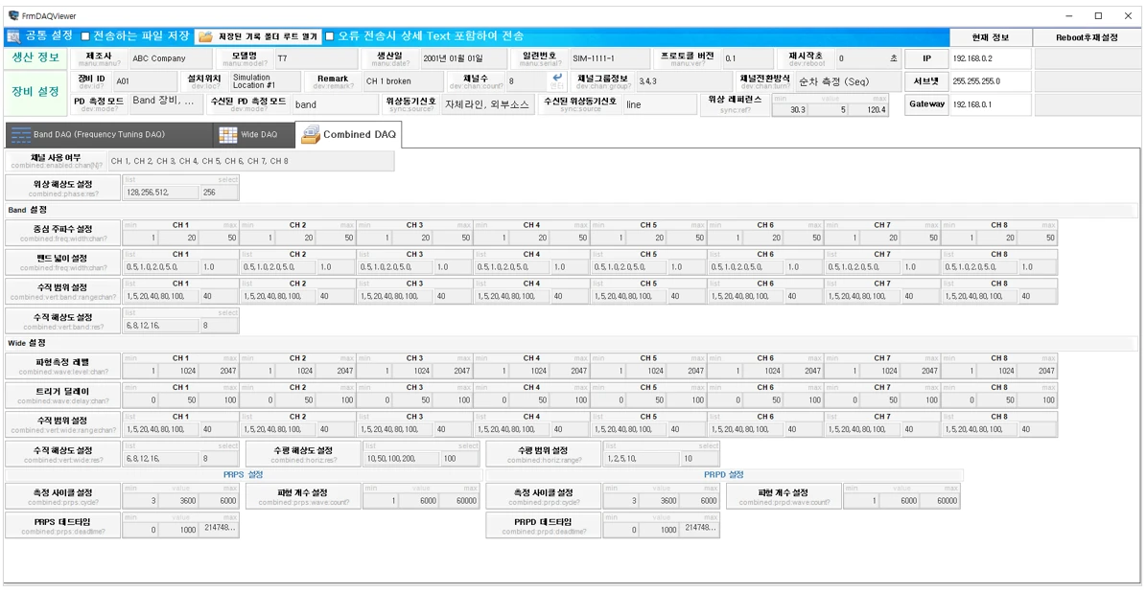Click the Combined DAQ tab's icon
Viewport: 1147px width, 592px height.
[311, 134]
